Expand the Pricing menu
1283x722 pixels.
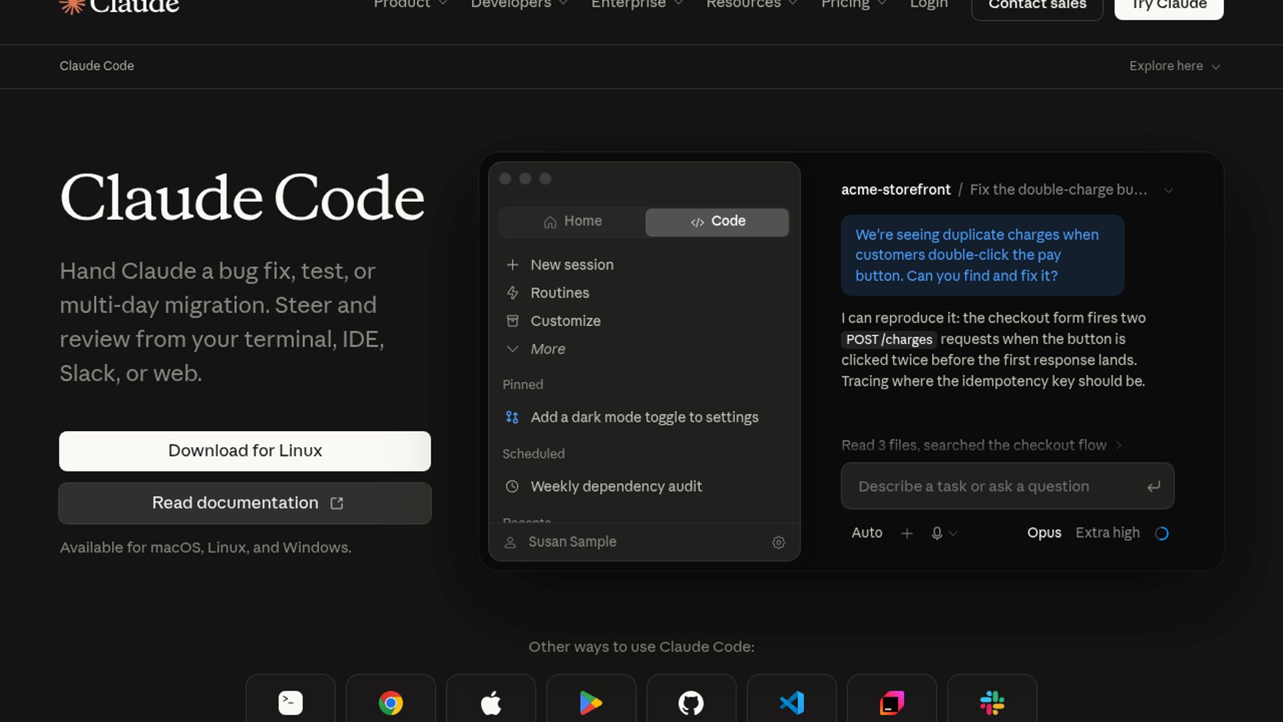(853, 4)
